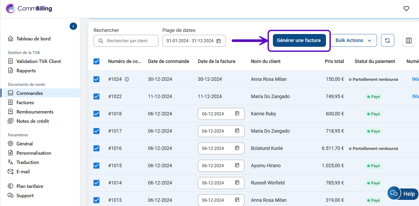Go to Factures in sidebar

[25, 103]
